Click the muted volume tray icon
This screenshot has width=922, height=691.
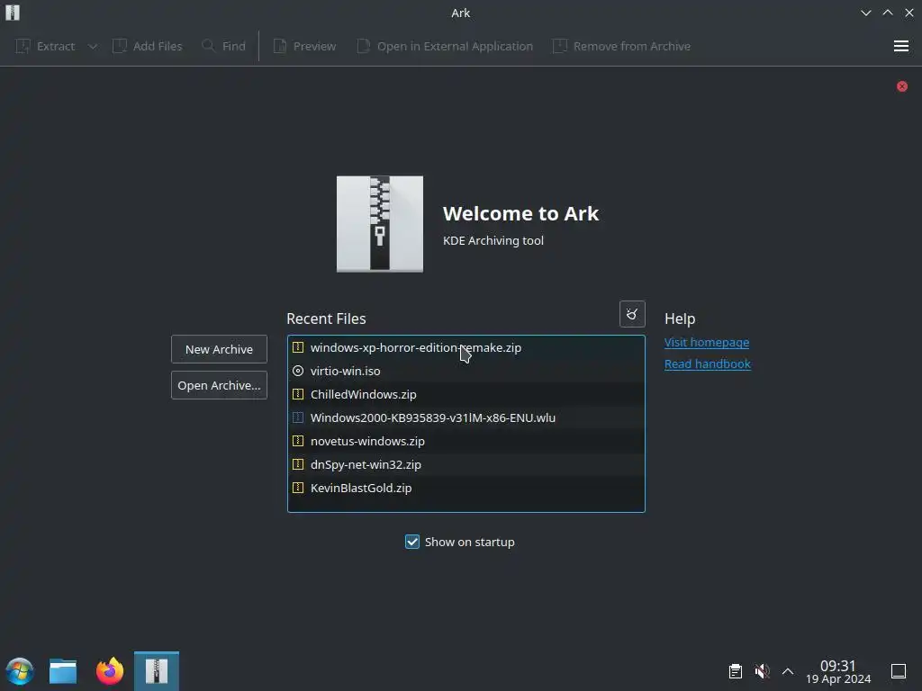click(762, 671)
